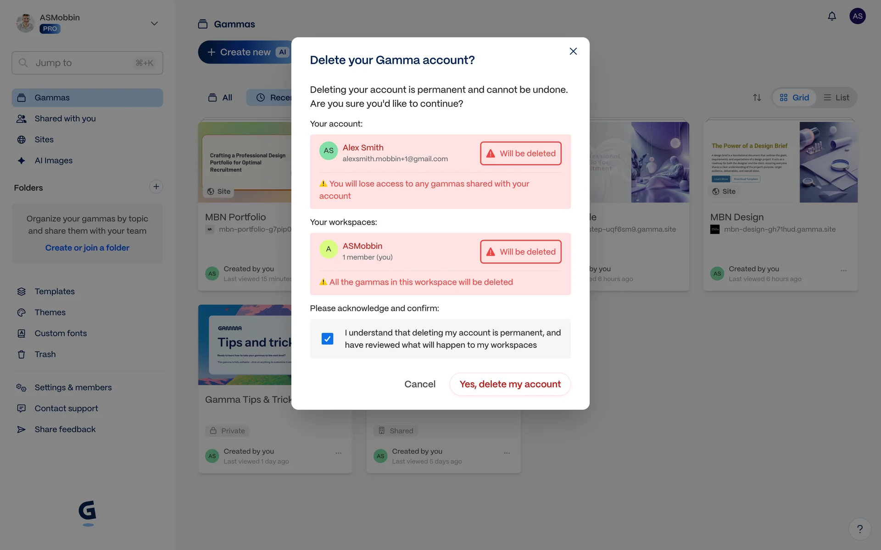Expand the ASMobbin workspace switcher
Image resolution: width=881 pixels, height=550 pixels.
click(154, 23)
